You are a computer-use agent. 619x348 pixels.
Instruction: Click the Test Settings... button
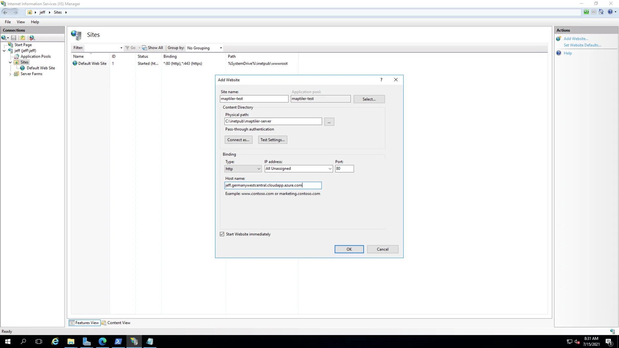272,140
